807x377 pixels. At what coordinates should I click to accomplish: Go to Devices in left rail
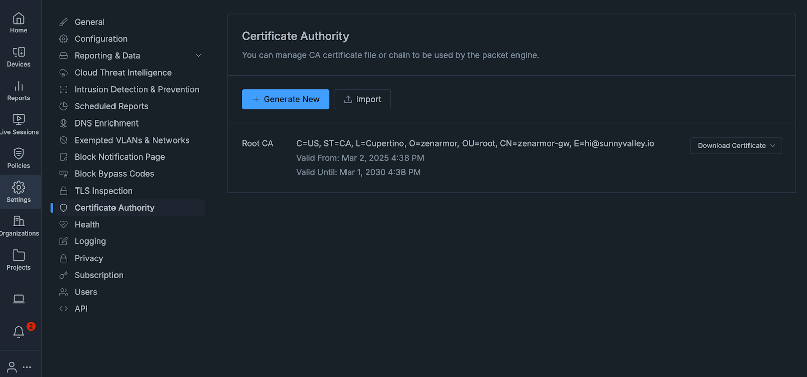19,56
